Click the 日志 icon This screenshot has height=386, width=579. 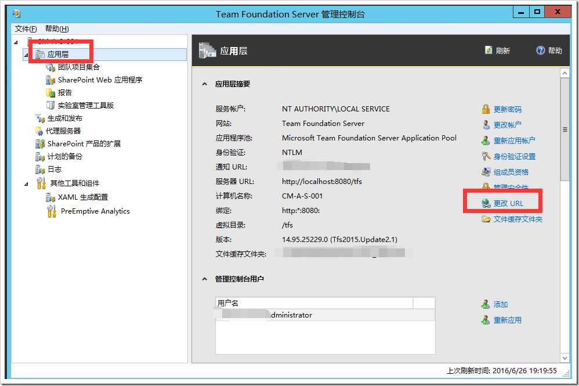[40, 169]
